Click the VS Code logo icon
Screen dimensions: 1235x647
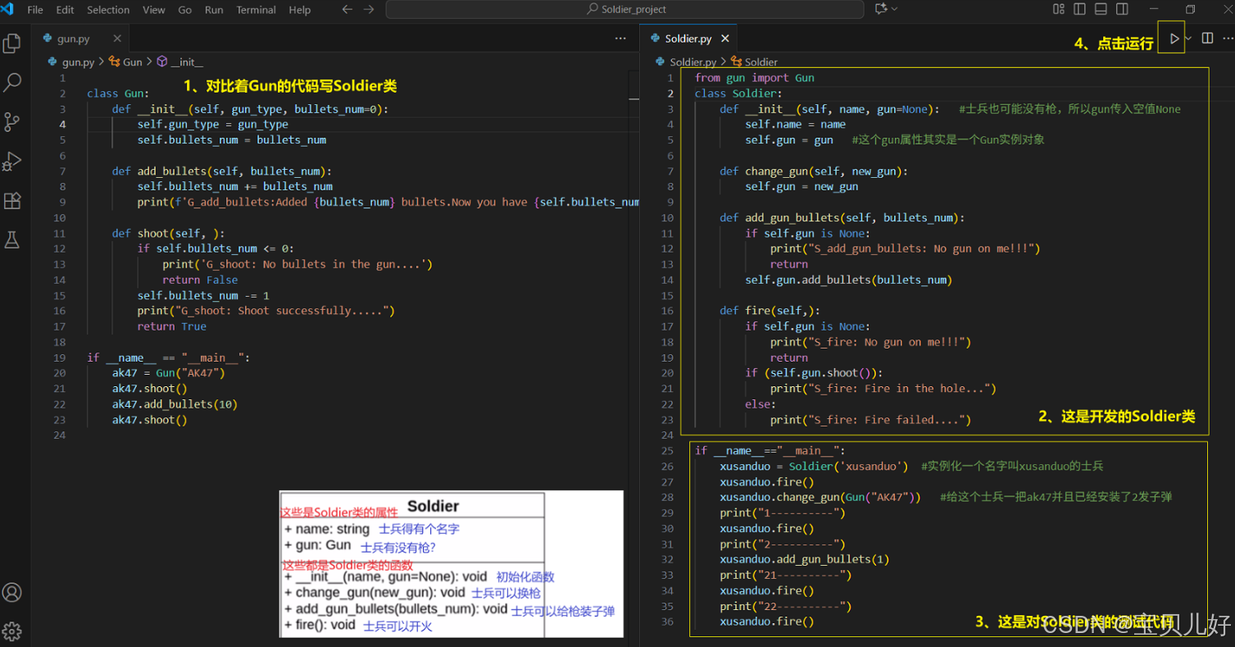coord(7,9)
